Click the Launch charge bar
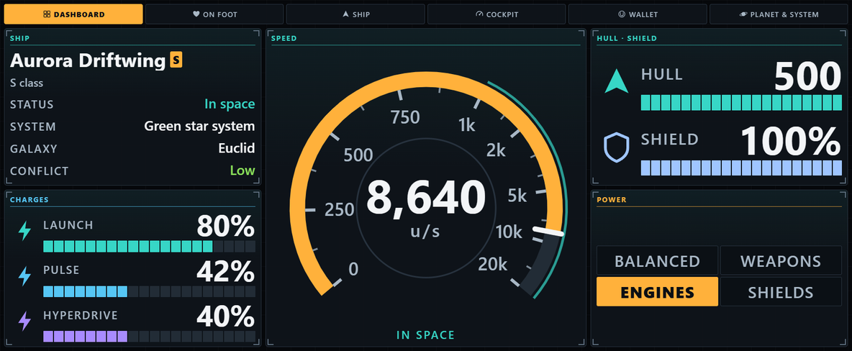The image size is (852, 351). (149, 247)
